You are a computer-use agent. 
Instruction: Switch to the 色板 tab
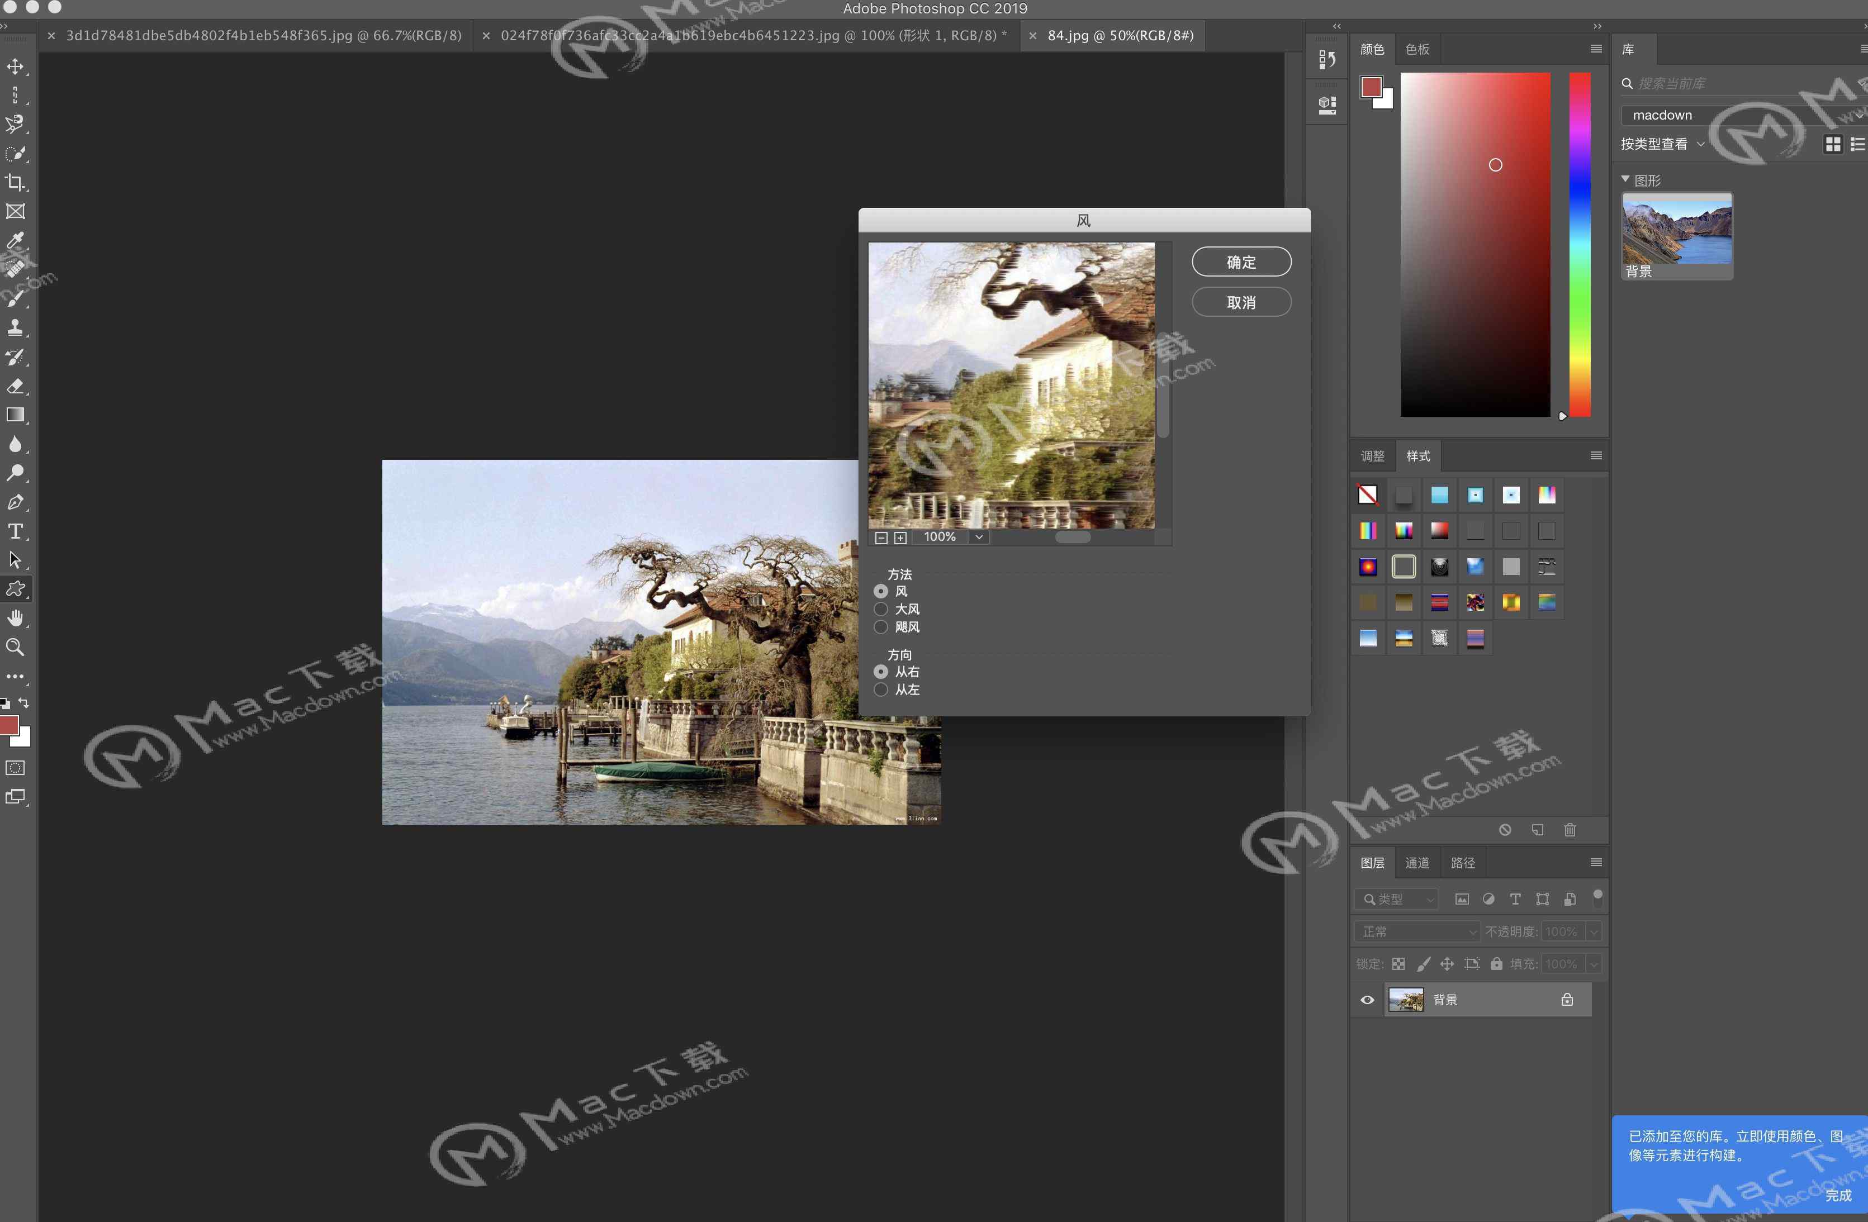pos(1417,49)
